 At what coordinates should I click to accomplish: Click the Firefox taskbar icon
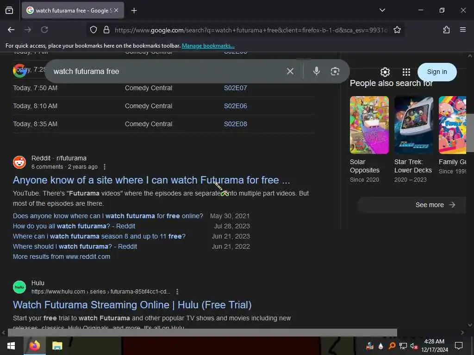(x=34, y=346)
